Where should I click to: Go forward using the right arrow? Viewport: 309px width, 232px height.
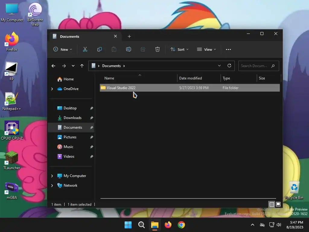[x=64, y=66]
